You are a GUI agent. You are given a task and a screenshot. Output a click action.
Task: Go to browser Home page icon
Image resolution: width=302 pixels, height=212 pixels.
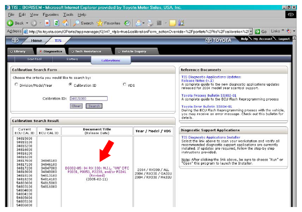tap(66, 23)
